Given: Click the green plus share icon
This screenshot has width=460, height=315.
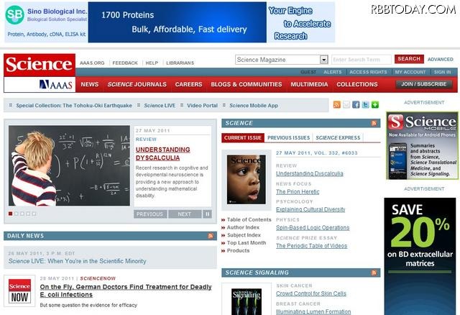Looking at the screenshot, I should coord(375,105).
